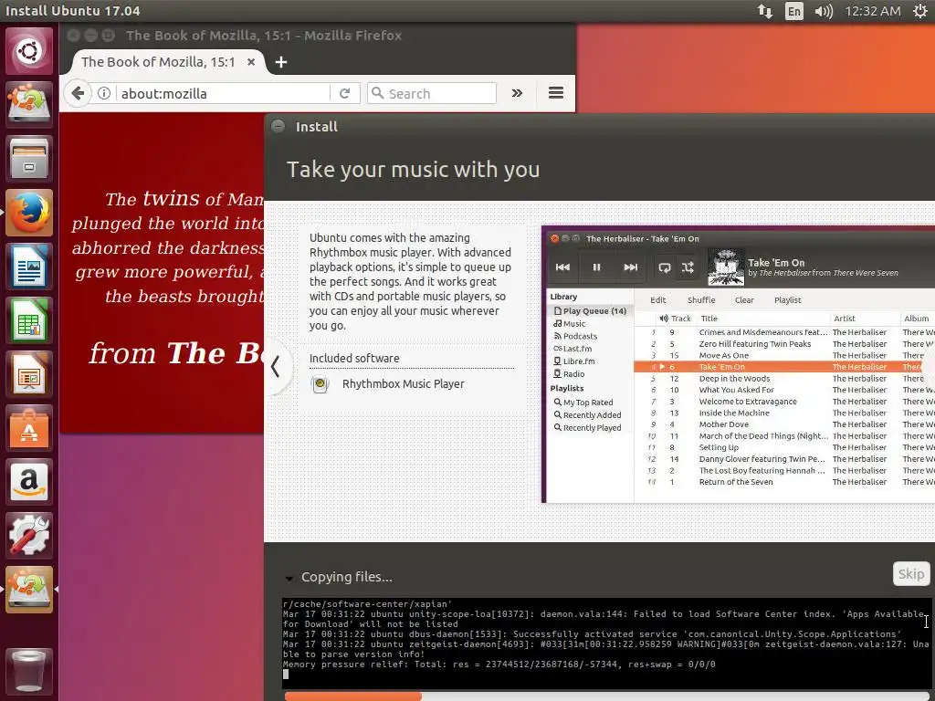This screenshot has width=935, height=701.
Task: Open the Files manager in the launcher
Action: (x=28, y=159)
